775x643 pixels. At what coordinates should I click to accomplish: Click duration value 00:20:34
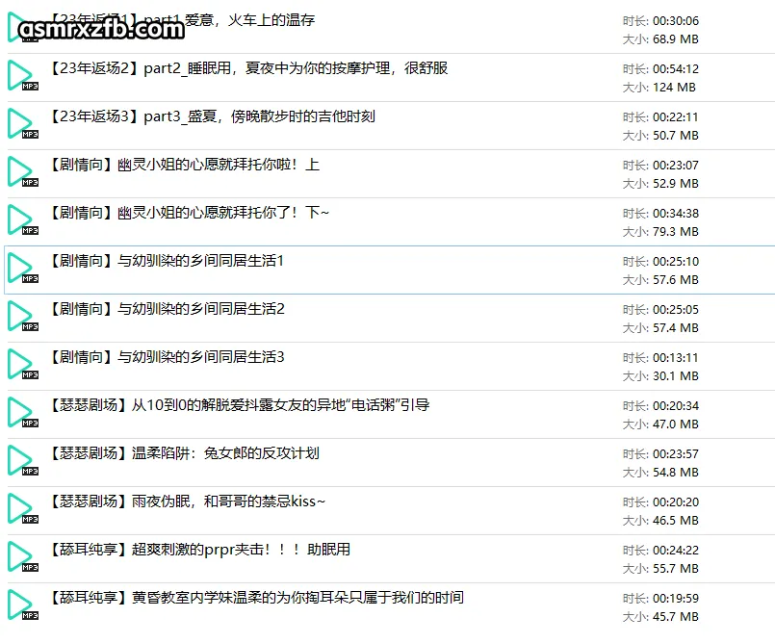(676, 406)
